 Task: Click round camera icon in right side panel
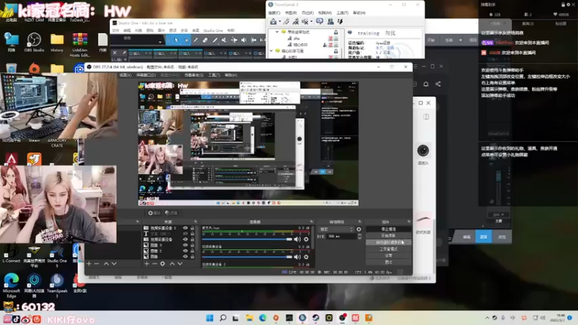click(423, 150)
